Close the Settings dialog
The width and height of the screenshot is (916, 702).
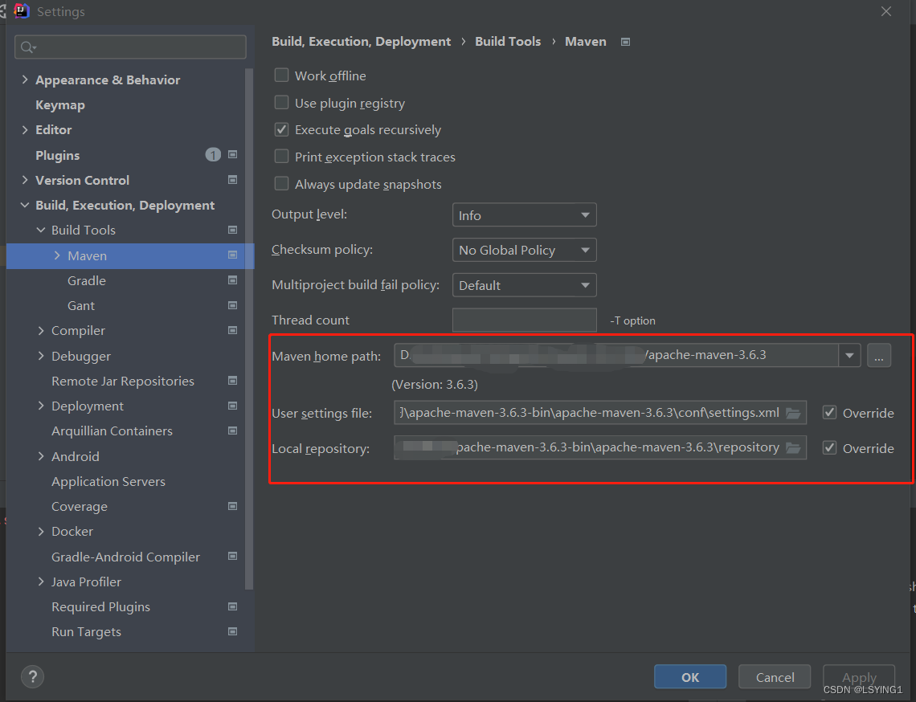886,12
